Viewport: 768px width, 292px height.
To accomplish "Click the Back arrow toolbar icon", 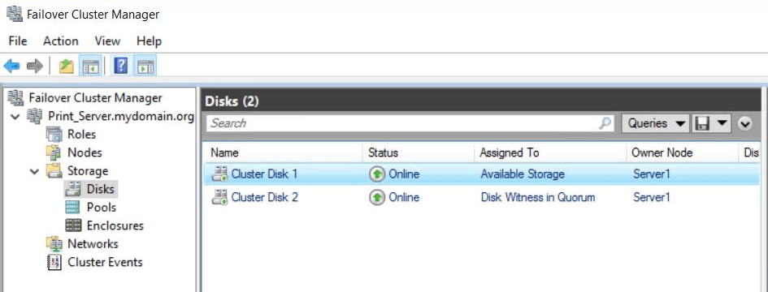I will click(11, 66).
